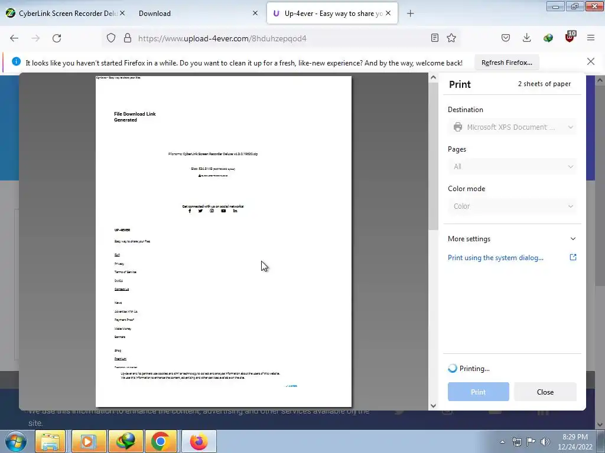Viewport: 605px width, 453px height.
Task: Open the tracking protection shield icon
Action: pyautogui.click(x=111, y=38)
